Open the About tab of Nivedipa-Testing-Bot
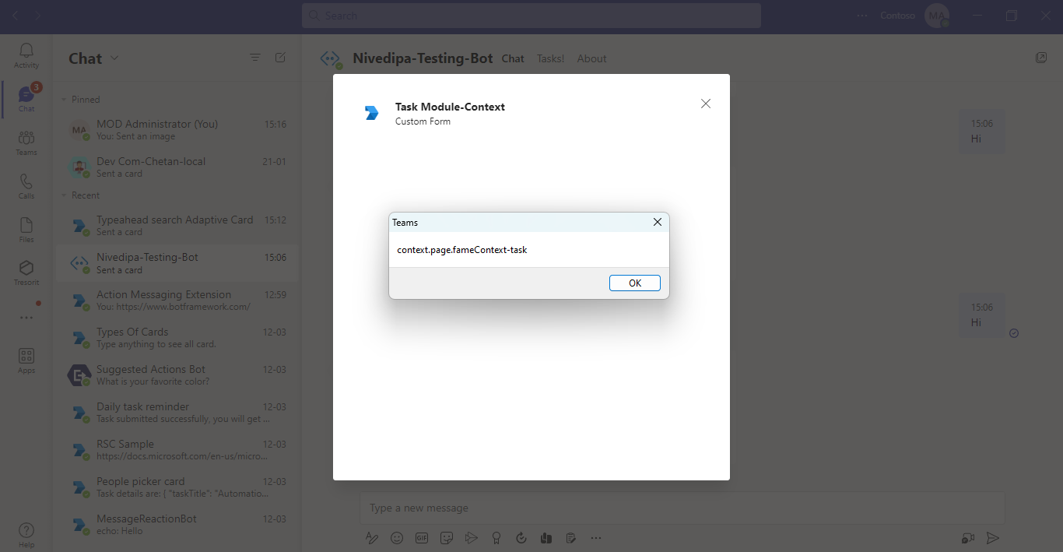Screen dimensions: 1063x552 (591, 58)
